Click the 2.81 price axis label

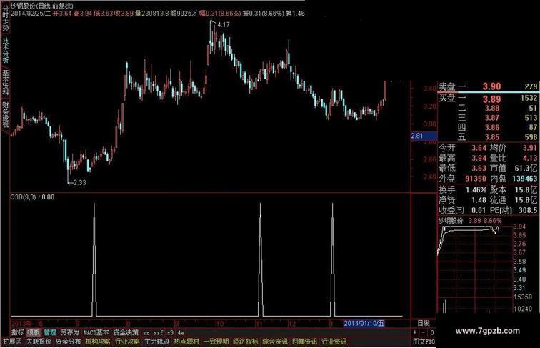pyautogui.click(x=424, y=136)
